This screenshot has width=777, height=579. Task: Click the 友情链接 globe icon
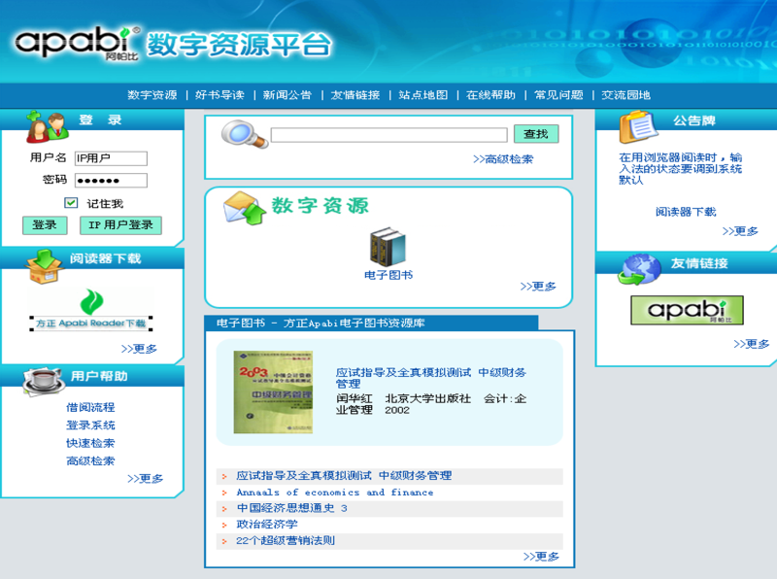tap(639, 270)
